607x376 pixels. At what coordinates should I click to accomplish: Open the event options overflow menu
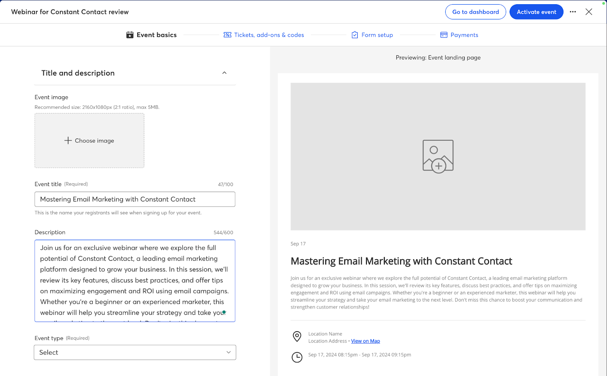coord(573,12)
